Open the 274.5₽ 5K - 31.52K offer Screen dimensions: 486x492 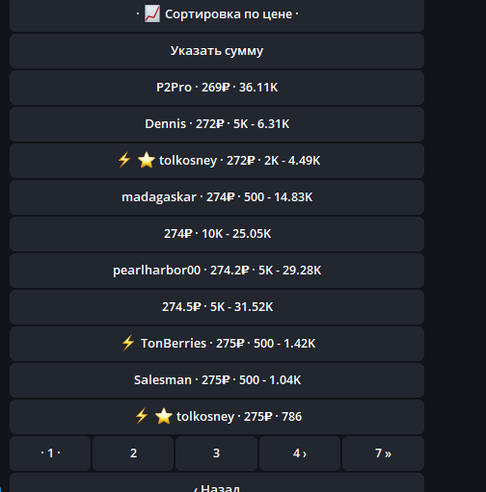point(217,307)
